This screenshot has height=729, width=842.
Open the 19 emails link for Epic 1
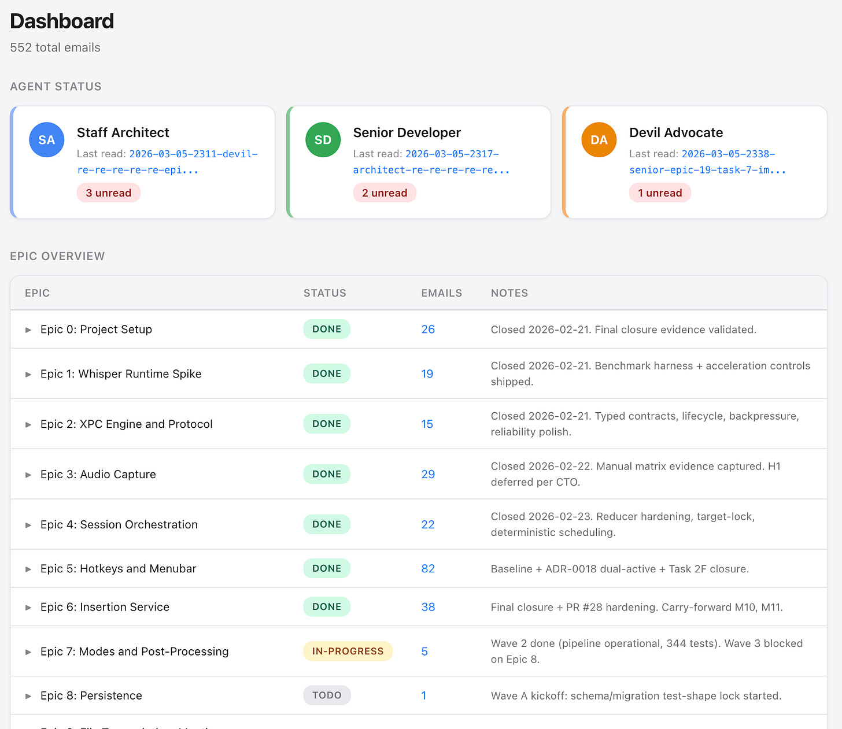pyautogui.click(x=427, y=374)
